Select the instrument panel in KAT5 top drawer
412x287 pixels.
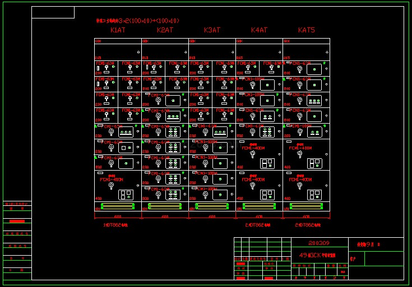(314, 69)
